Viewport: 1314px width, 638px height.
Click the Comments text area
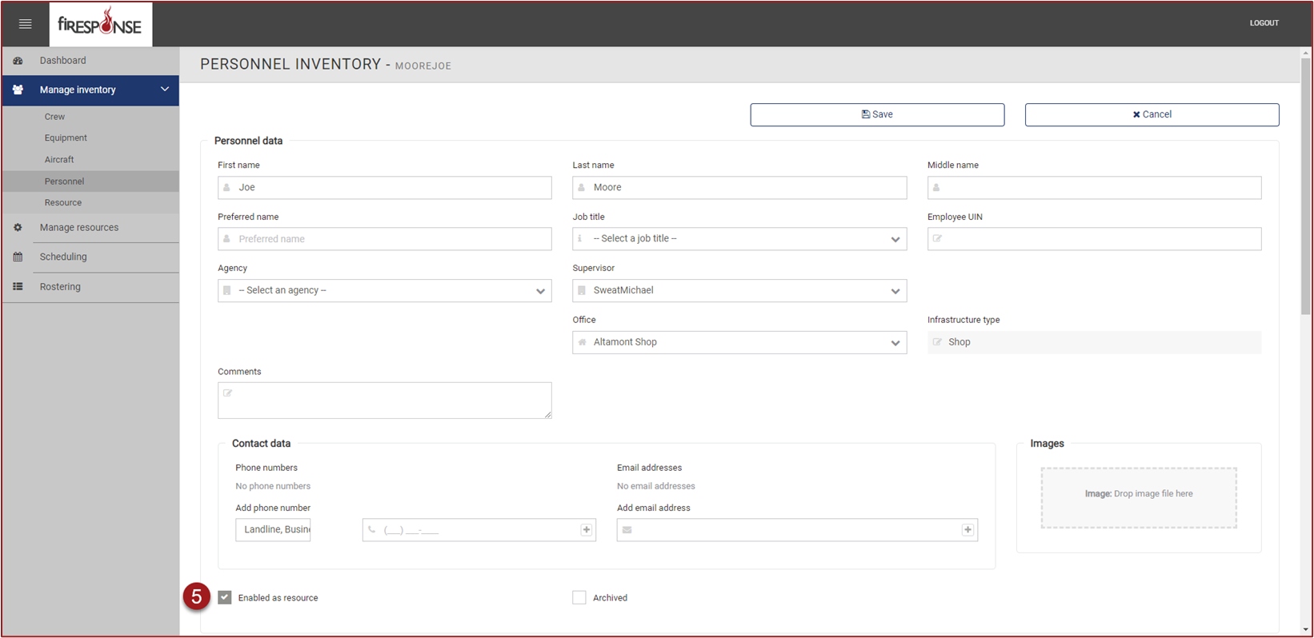tap(384, 401)
